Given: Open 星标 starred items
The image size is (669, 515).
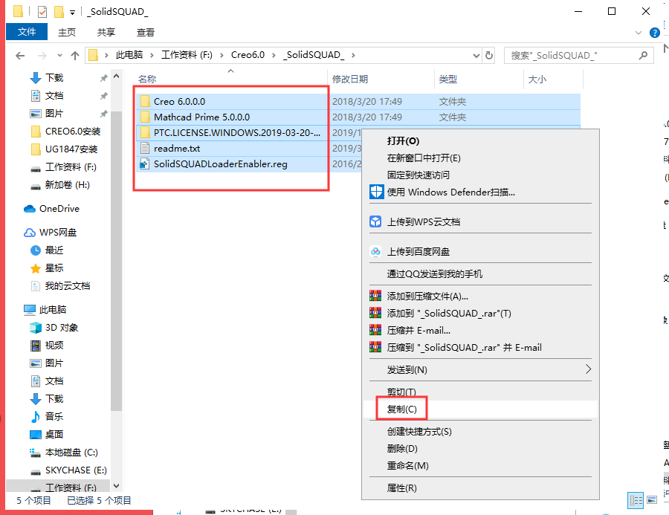Looking at the screenshot, I should click(54, 268).
